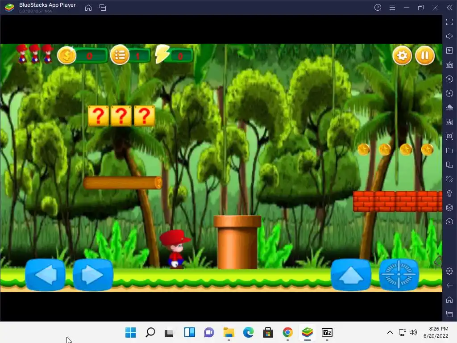Click the lightning bolt power icon
The width and height of the screenshot is (457, 343).
point(162,54)
